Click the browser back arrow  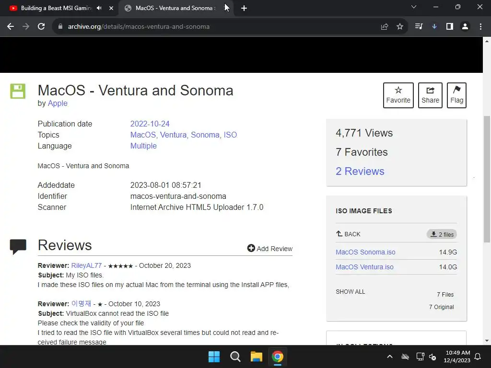tap(11, 27)
